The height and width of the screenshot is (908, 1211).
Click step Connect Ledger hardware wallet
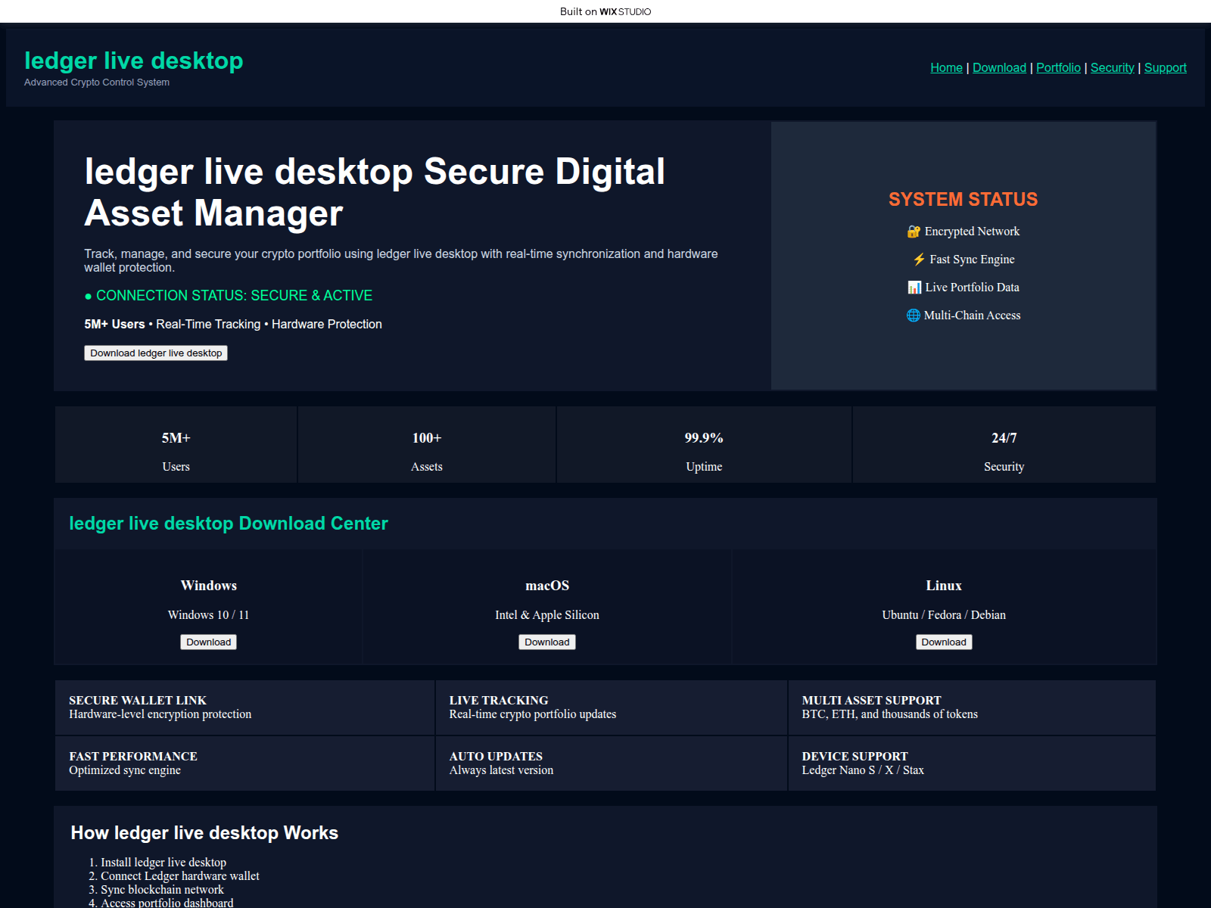[180, 876]
